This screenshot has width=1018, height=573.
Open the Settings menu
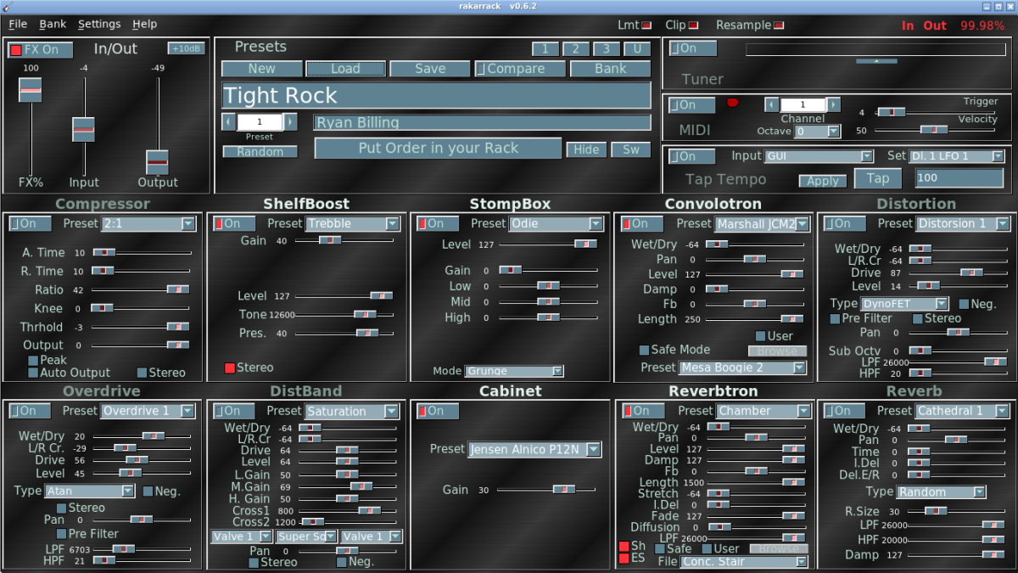(99, 25)
